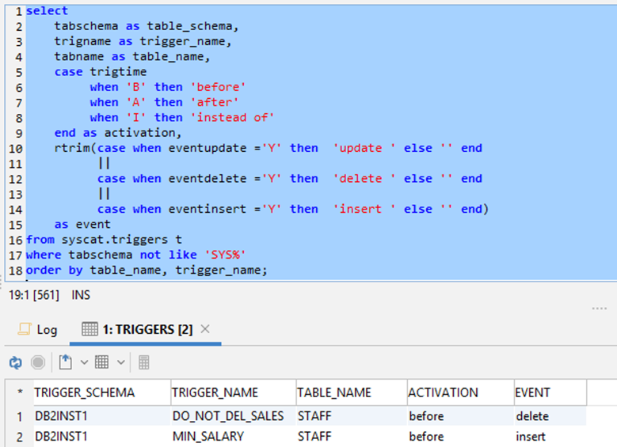Click the calculator icon in results toolbar

tap(143, 362)
